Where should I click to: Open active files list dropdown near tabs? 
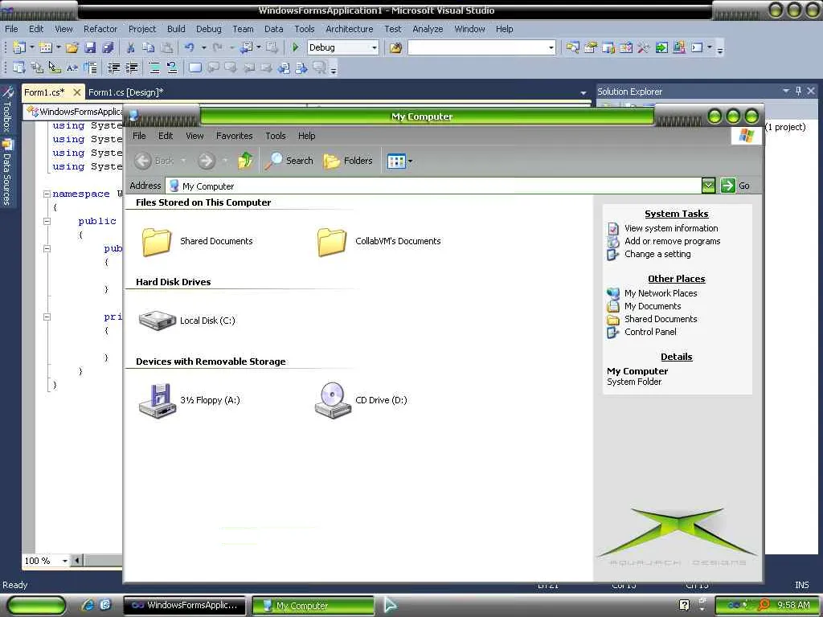(583, 93)
